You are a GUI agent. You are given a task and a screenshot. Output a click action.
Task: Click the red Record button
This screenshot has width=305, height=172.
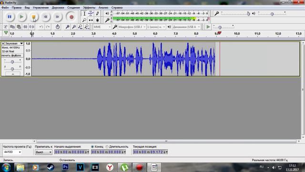coord(71,17)
